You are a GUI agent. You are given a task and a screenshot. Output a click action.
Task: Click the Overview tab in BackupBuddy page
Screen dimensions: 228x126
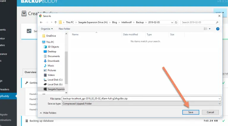[30, 72]
